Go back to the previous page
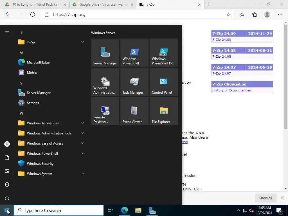The height and width of the screenshot is (216, 288). 8,15
